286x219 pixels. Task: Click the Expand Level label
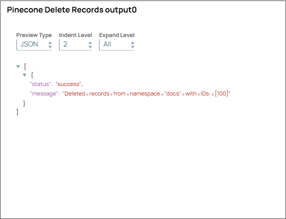point(116,35)
